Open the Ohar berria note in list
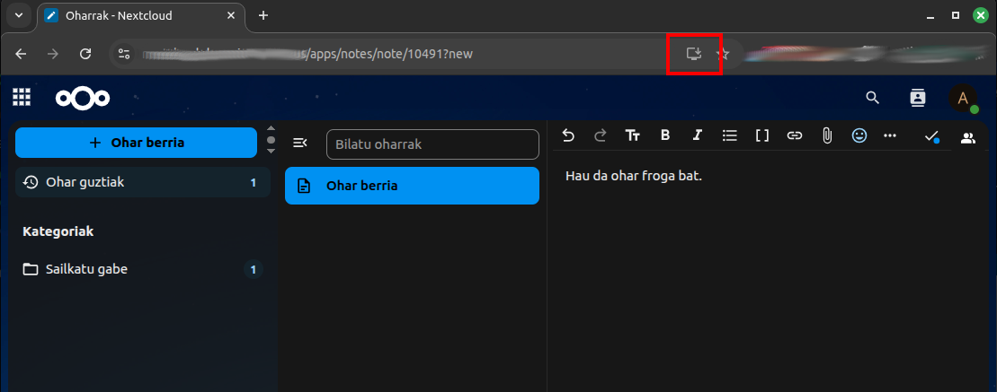Viewport: 997px width, 392px height. point(412,186)
